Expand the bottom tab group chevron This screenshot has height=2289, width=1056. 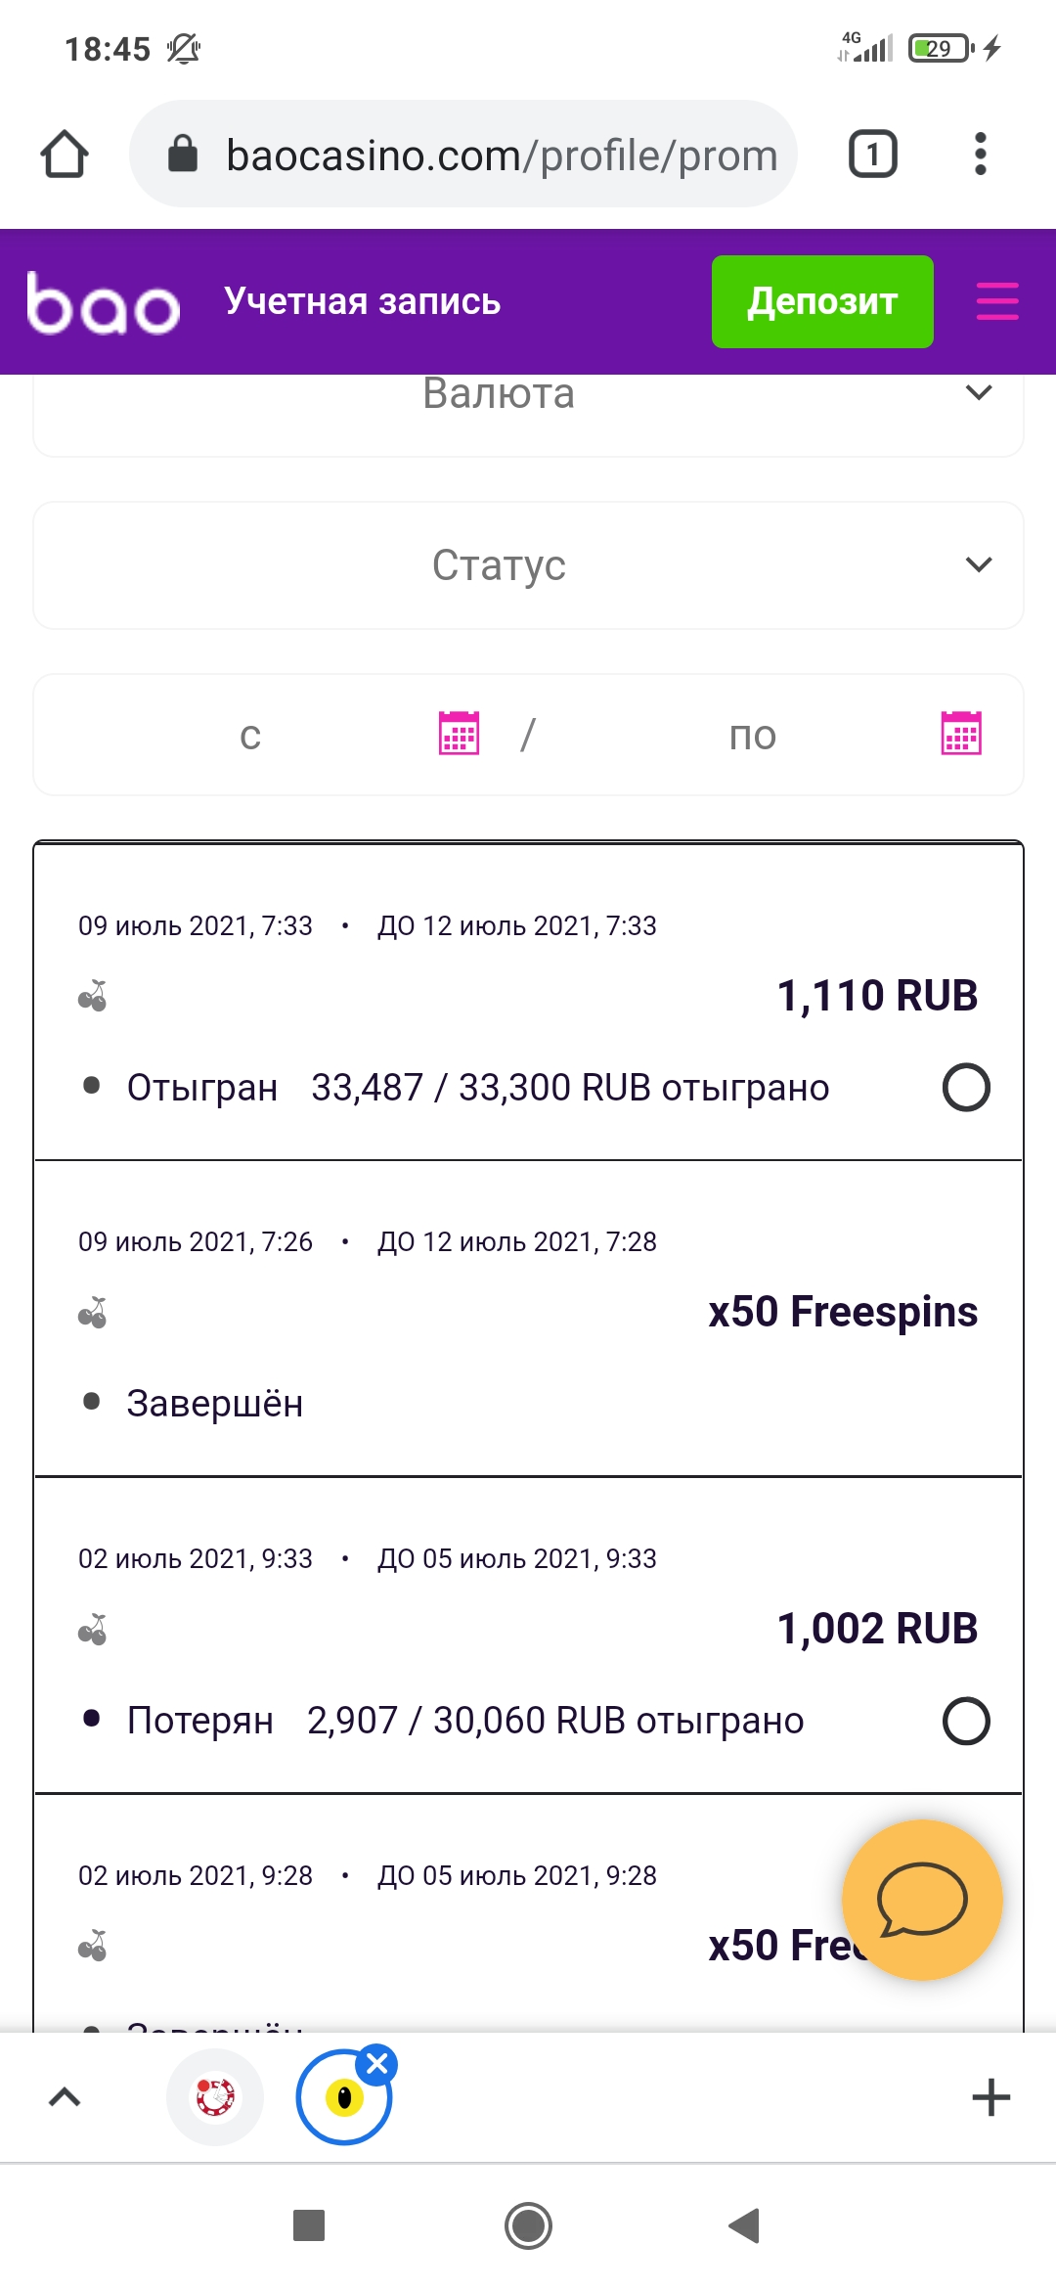[x=65, y=2097]
